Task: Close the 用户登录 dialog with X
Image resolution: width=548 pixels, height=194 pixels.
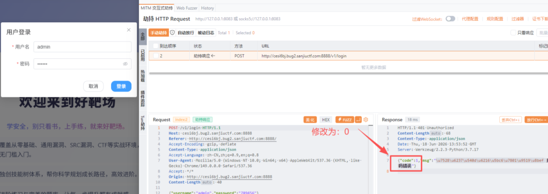Action: coord(128,30)
